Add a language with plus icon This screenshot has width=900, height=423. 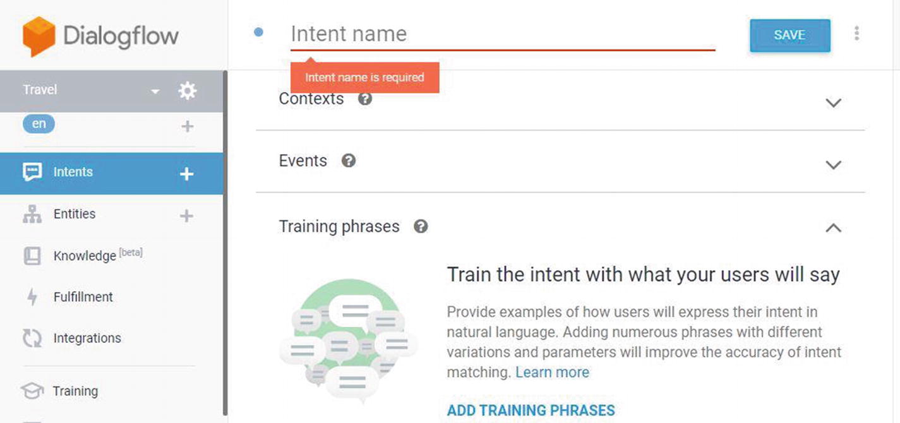187,126
